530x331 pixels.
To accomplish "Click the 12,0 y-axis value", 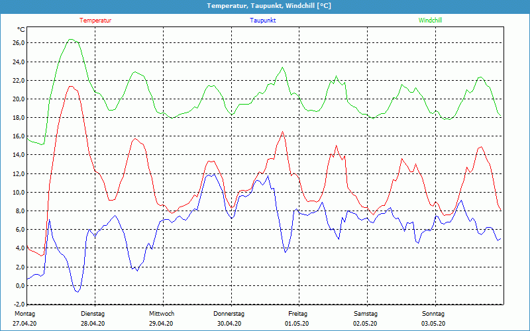I will point(19,173).
